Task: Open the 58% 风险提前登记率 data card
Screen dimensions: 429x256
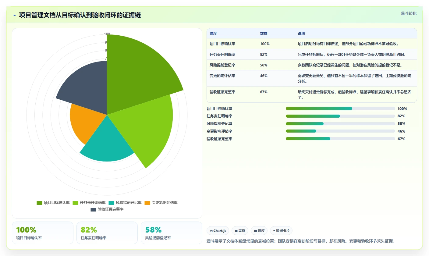Action: coord(171,233)
